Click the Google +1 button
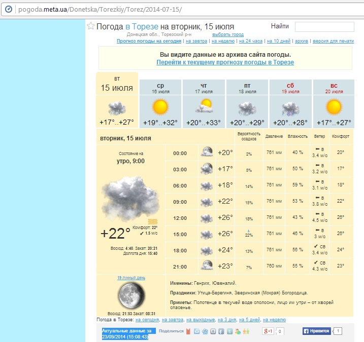 coord(268,331)
